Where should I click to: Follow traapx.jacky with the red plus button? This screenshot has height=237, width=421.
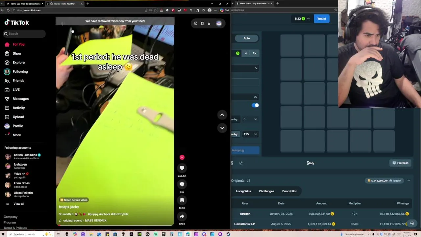coord(182,157)
